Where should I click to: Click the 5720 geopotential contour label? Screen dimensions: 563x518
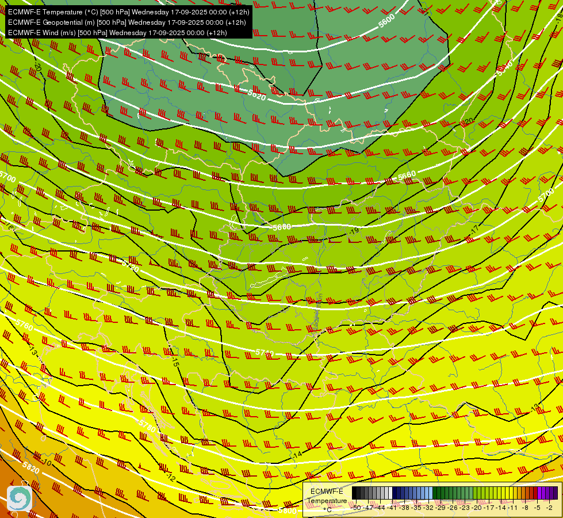tap(130, 266)
